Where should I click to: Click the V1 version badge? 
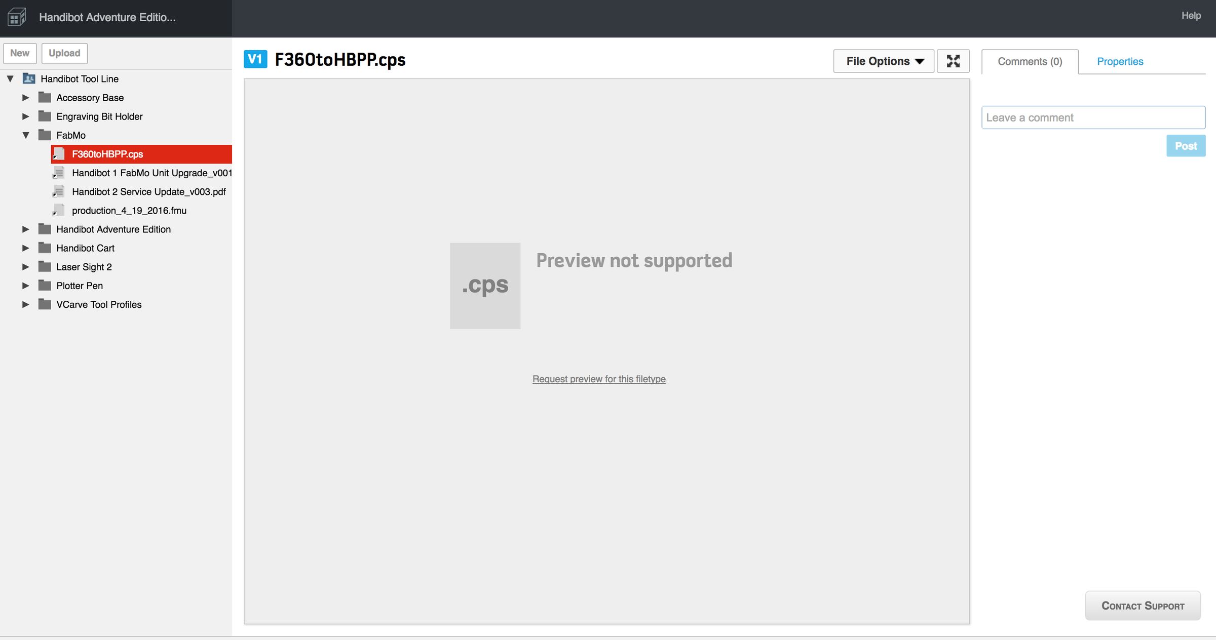click(255, 59)
